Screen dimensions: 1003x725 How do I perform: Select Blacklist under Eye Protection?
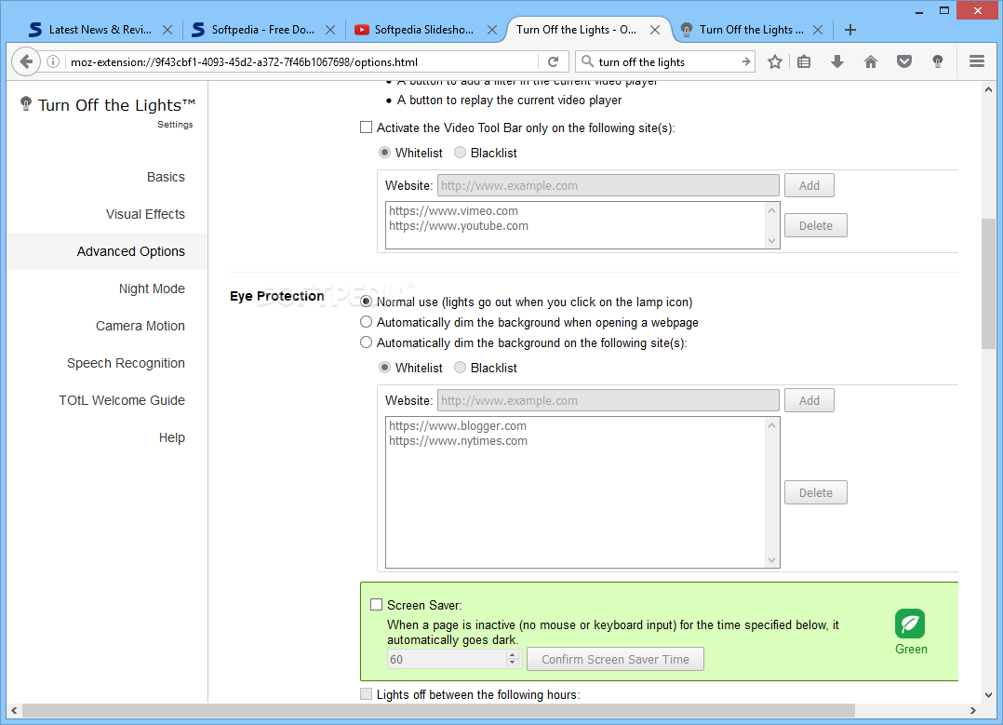[460, 368]
